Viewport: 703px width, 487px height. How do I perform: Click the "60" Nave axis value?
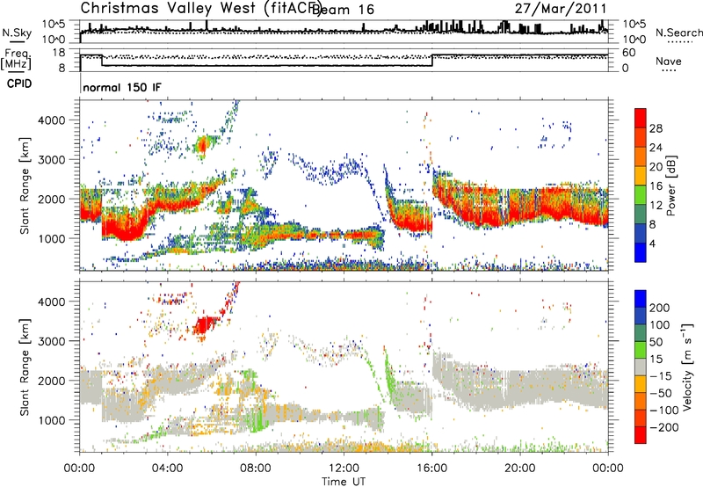click(628, 53)
